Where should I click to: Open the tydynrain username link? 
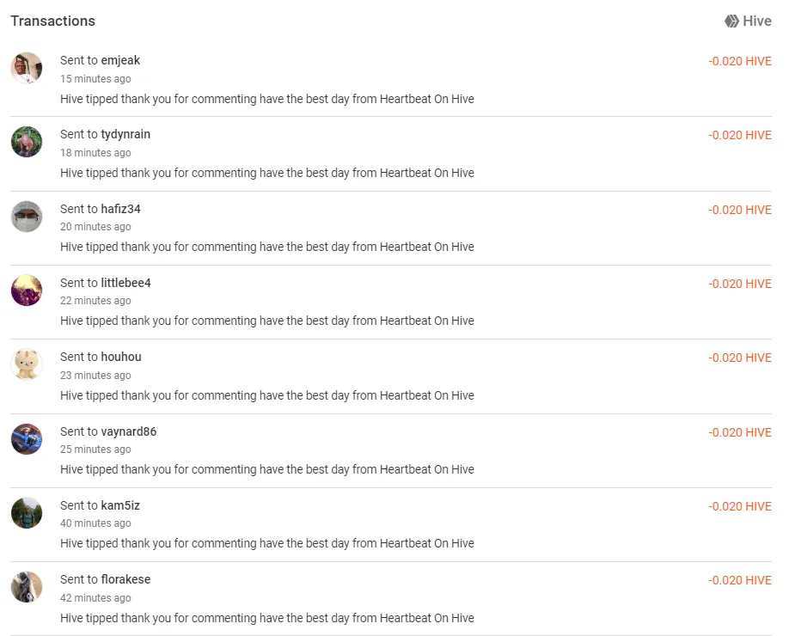(125, 134)
